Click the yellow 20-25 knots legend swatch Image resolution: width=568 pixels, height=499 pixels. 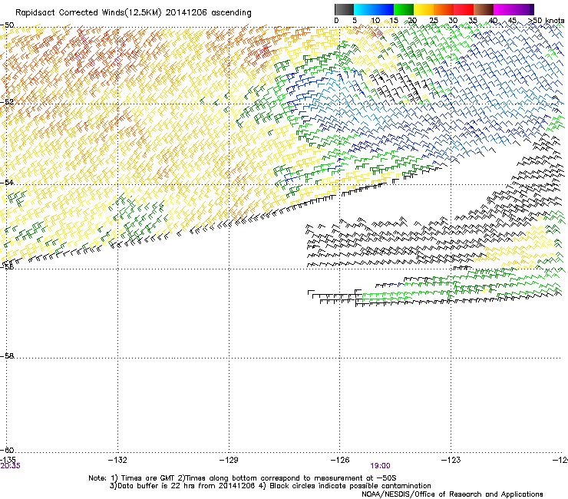coord(424,9)
